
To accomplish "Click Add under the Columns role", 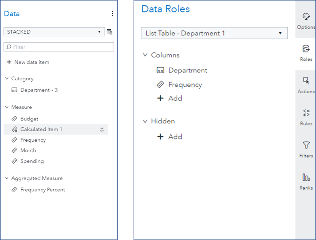I will [170, 98].
